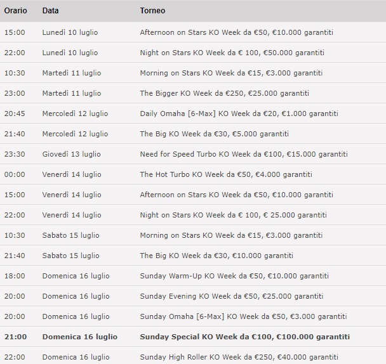Select Afternoon on Stars KO Week Lunedì row
The image size is (386, 364).
tap(193, 32)
